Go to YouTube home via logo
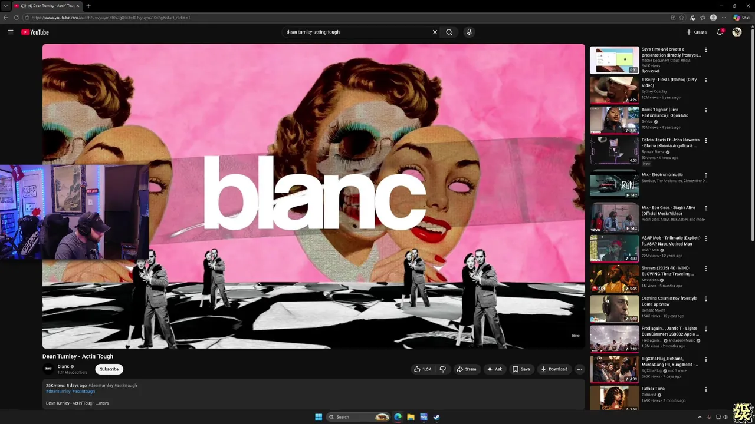This screenshot has height=424, width=755. tap(35, 32)
